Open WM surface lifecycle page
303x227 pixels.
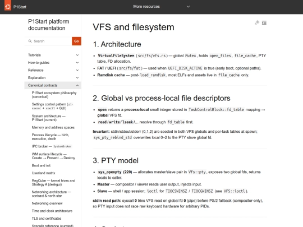[53, 156]
